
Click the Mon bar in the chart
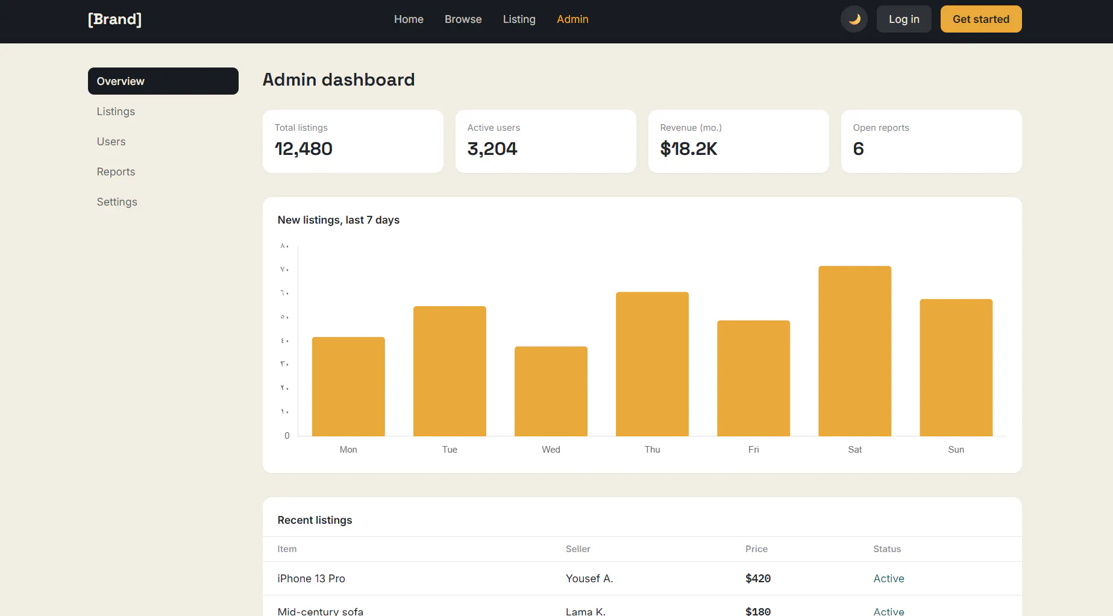[x=348, y=386]
